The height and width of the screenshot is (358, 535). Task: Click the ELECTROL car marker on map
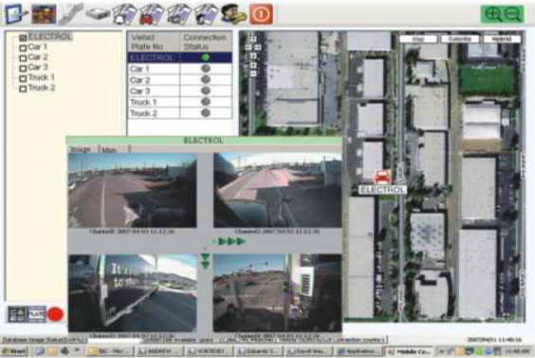point(382,178)
